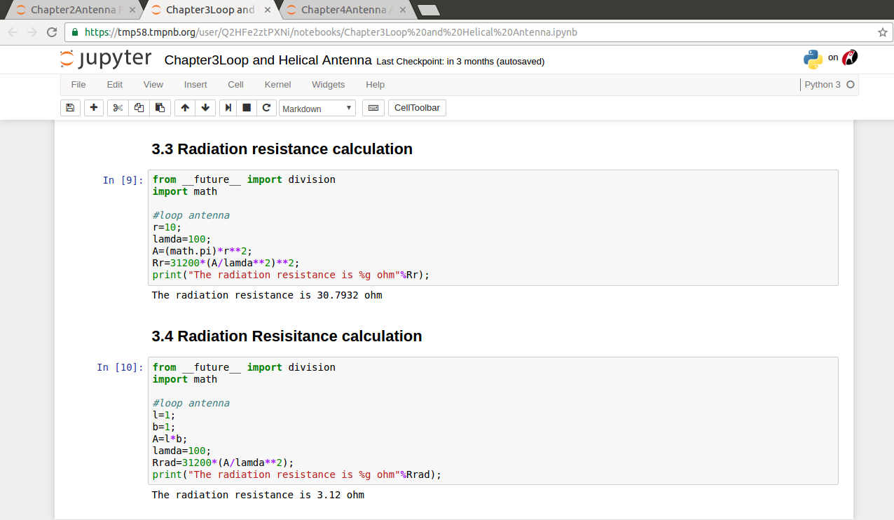
Task: Open the Widgets menu
Action: click(328, 85)
